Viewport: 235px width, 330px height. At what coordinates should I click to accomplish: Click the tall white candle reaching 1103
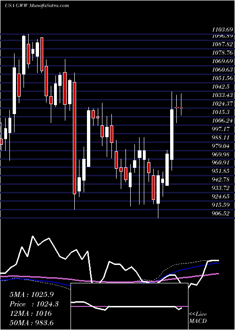point(23,55)
